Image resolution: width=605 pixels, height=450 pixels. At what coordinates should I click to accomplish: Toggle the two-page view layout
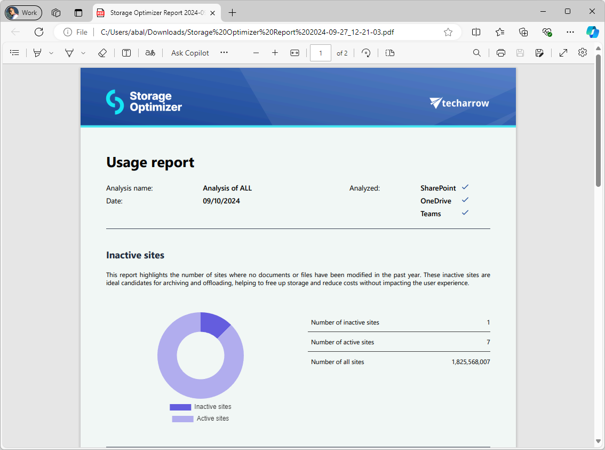(x=389, y=52)
